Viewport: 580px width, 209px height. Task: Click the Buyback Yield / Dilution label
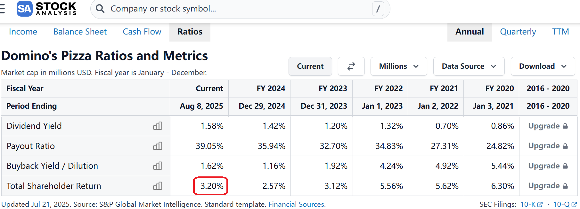click(52, 166)
